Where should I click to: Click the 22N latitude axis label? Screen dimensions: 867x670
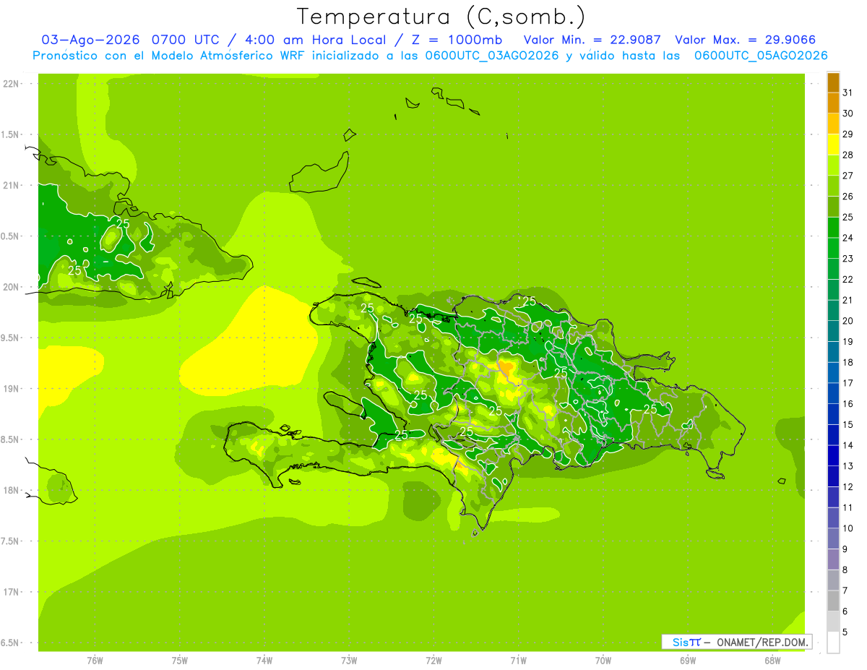pyautogui.click(x=10, y=83)
